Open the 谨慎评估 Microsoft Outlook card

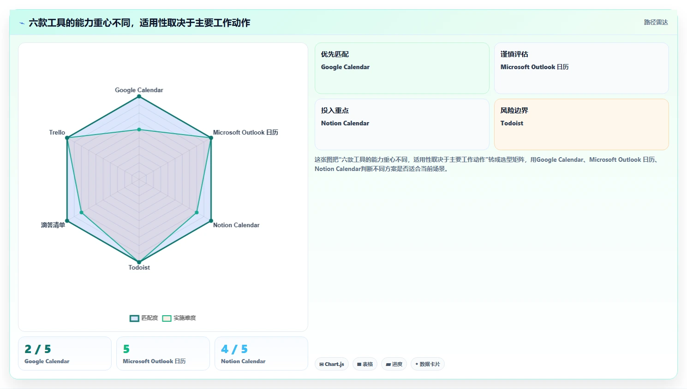[x=581, y=68]
